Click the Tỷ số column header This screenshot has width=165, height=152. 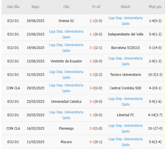96,7
